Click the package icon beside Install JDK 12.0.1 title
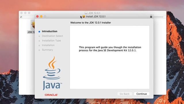Screen dimensions: 184x104 [x=84, y=16]
